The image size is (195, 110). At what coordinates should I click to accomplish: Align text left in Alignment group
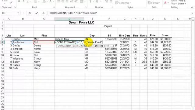click(58, 1)
